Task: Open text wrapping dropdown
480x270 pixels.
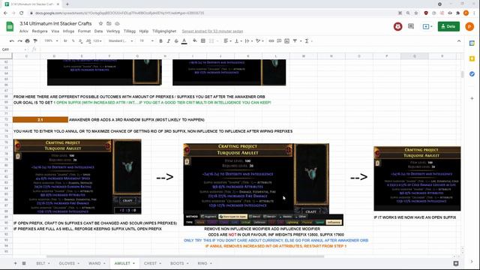Action: (248, 40)
